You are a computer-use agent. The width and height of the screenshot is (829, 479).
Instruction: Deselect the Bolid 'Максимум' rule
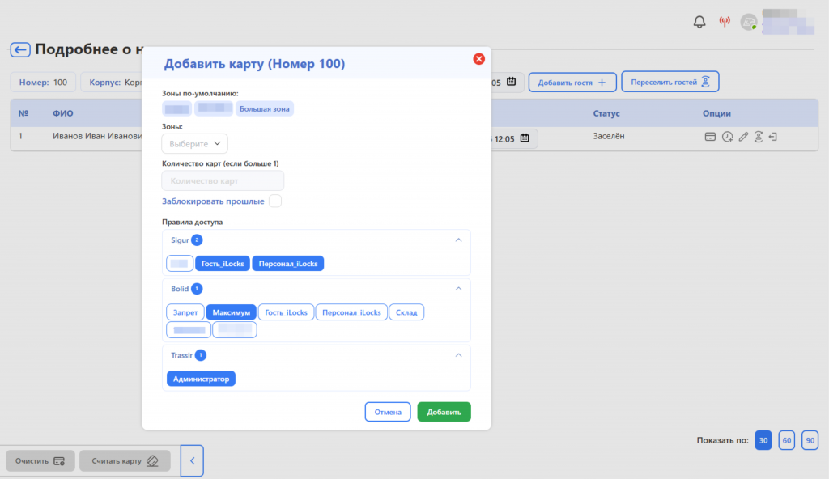click(231, 312)
